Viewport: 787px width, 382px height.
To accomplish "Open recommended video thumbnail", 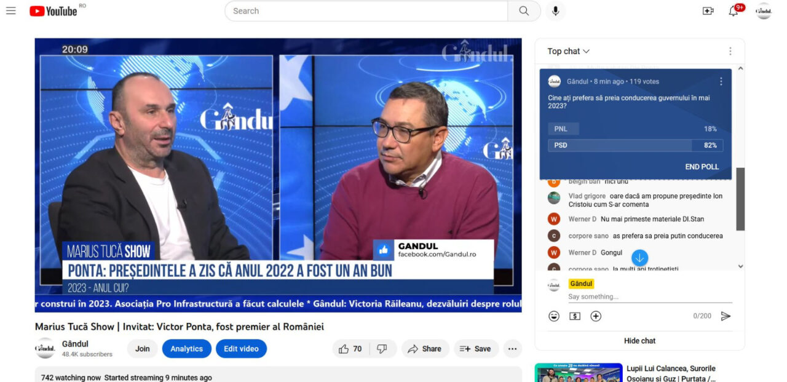I will click(x=579, y=373).
